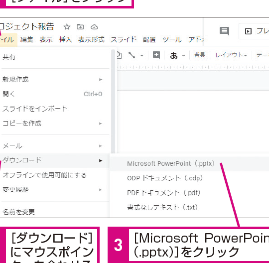Open the スライド menu
269x263 pixels.
click(x=124, y=40)
